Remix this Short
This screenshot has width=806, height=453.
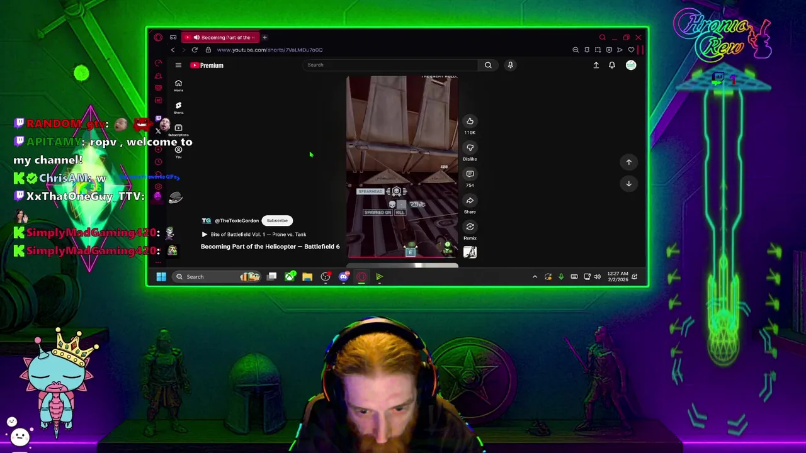[470, 227]
